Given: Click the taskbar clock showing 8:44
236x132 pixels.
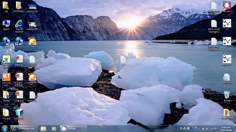Looking at the screenshot, I should click(226, 129).
